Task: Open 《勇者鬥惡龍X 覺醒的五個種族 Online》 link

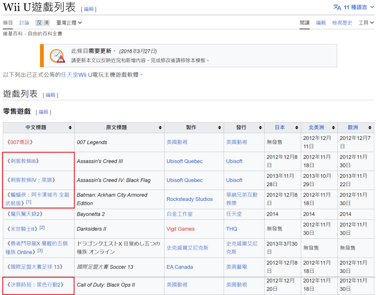Action: click(x=36, y=248)
